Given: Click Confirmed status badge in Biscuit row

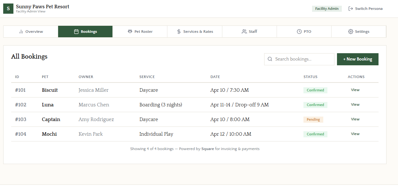Looking at the screenshot, I should 315,90.
